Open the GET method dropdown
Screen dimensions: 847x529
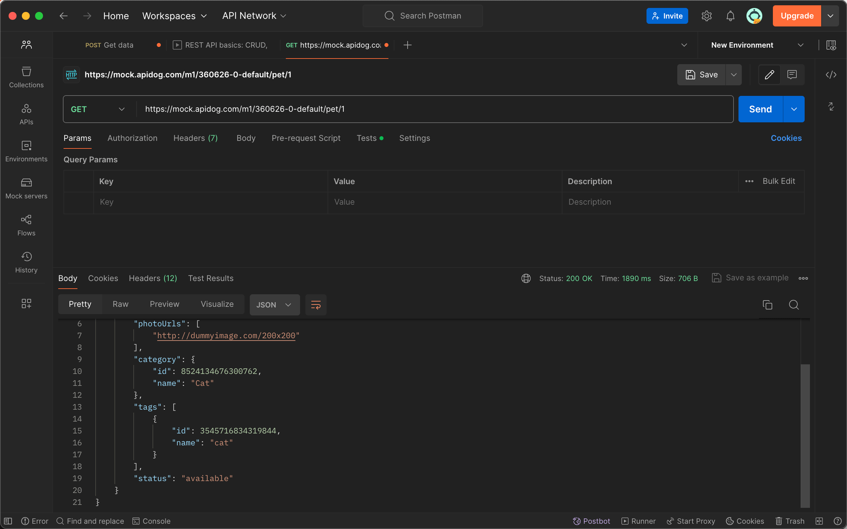pyautogui.click(x=98, y=109)
